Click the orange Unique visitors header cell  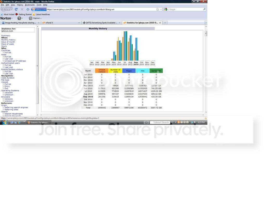point(102,71)
